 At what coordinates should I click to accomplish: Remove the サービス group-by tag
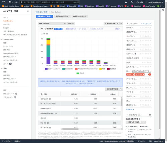click(61, 29)
